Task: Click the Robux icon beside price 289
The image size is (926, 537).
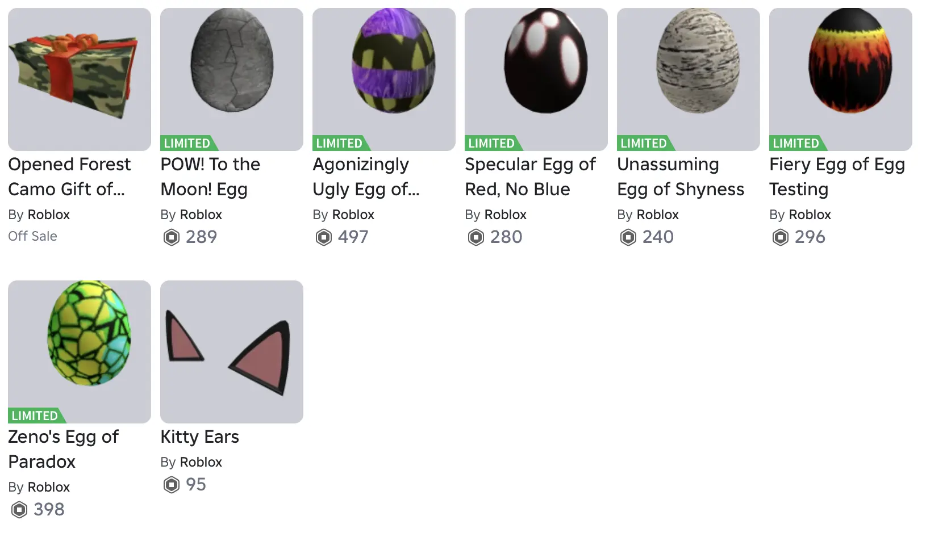Action: (171, 237)
